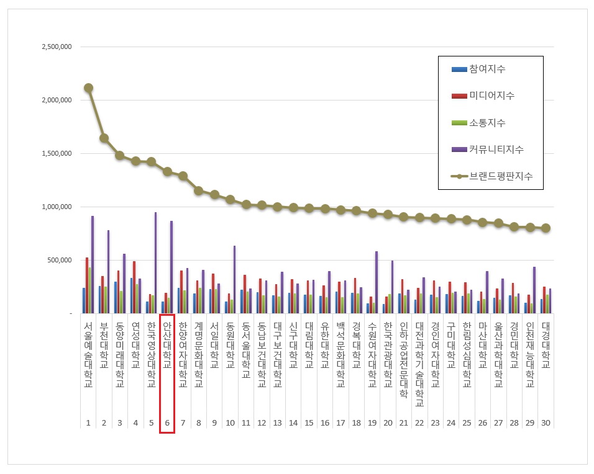
Task: Select the 한국영상대학교 axis label
Action: point(152,354)
